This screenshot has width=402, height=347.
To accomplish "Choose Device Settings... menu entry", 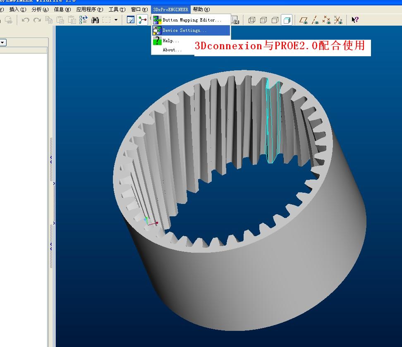I will click(191, 30).
